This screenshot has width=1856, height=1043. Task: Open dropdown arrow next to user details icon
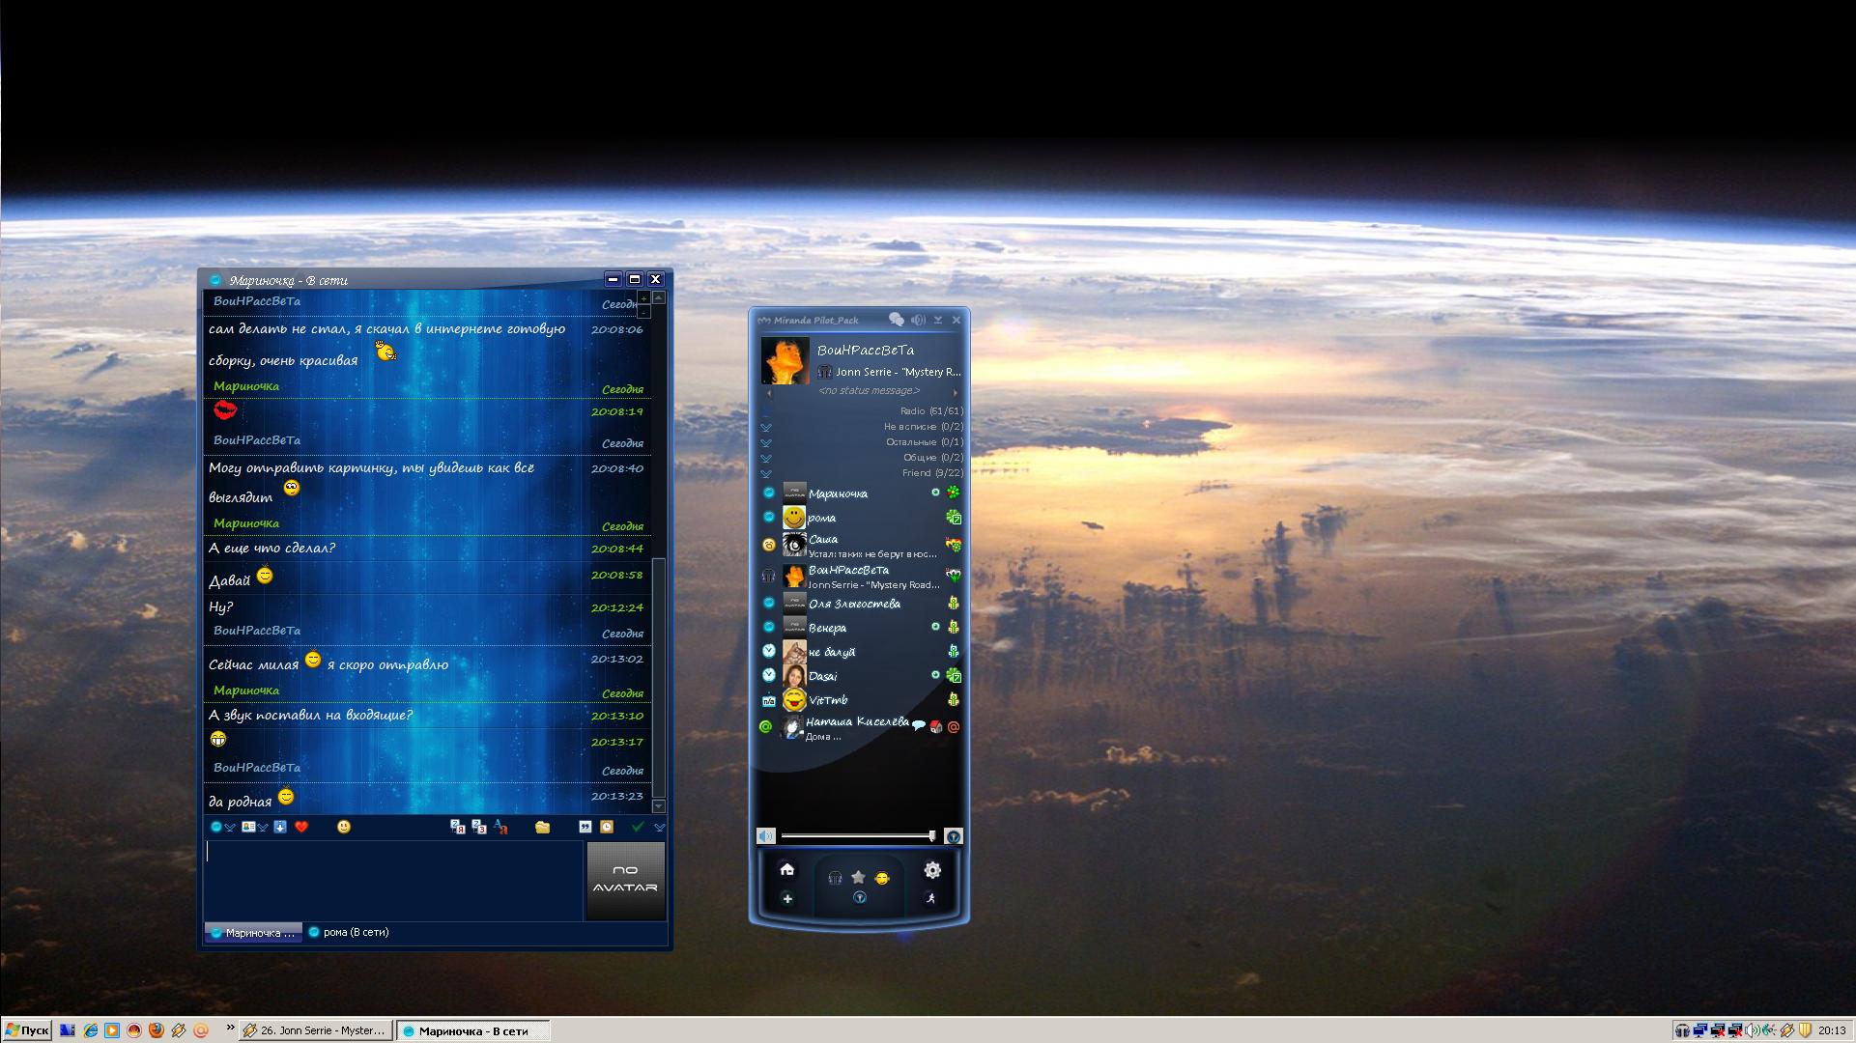(x=263, y=828)
